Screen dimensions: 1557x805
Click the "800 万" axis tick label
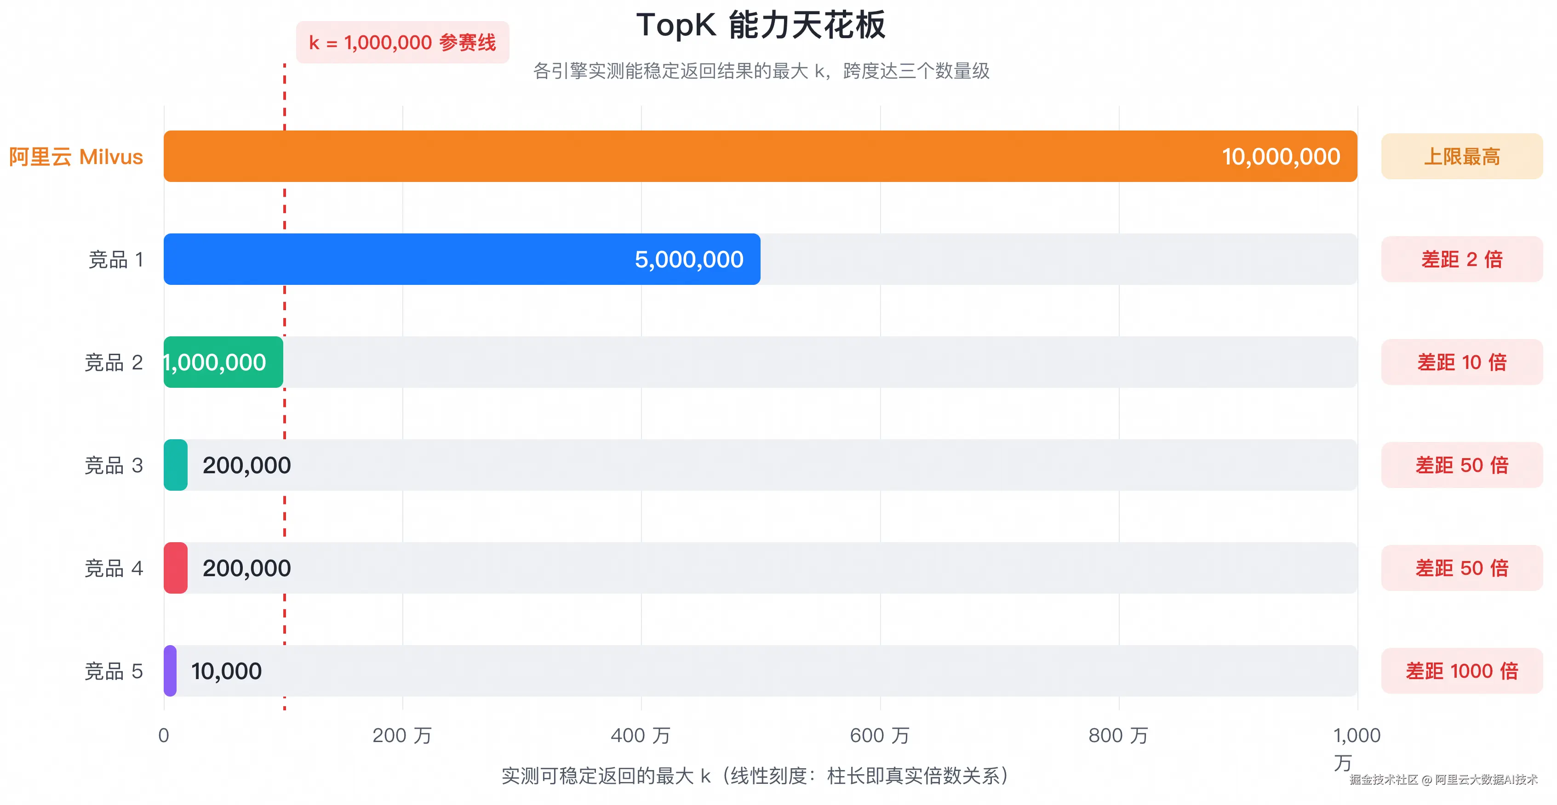[1118, 735]
